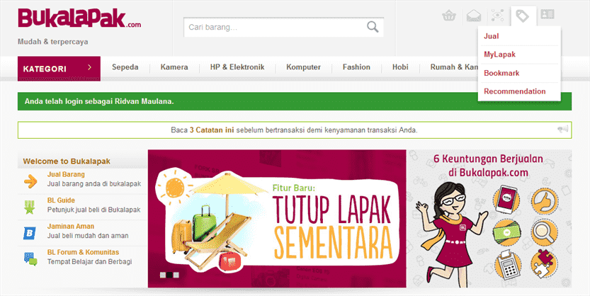The image size is (590, 296).
Task: Go to the Fashion category
Action: [x=356, y=67]
